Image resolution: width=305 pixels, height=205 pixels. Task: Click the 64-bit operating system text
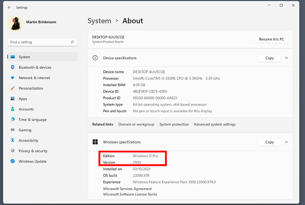click(x=170, y=104)
